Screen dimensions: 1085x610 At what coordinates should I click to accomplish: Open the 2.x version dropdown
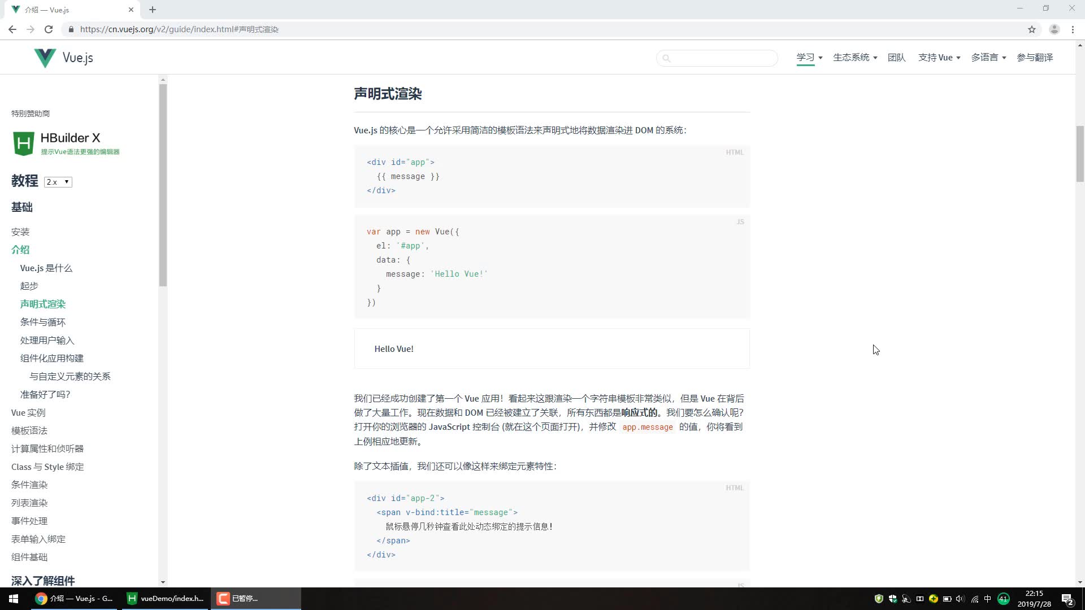[x=58, y=182]
